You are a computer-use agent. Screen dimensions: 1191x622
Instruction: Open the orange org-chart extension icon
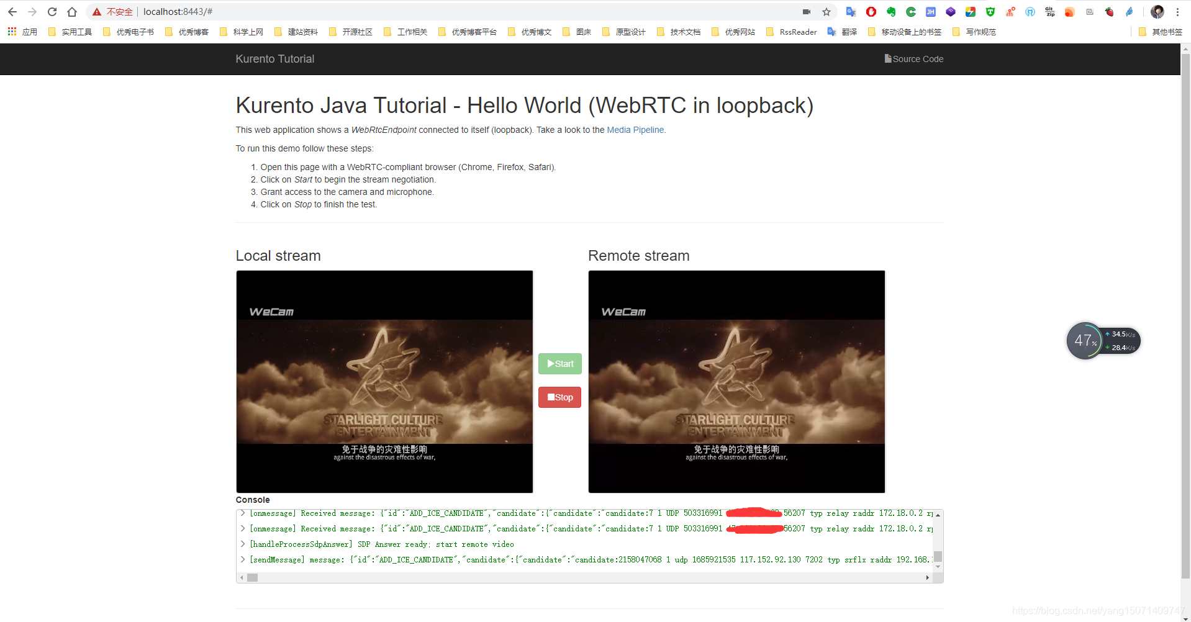(1010, 12)
